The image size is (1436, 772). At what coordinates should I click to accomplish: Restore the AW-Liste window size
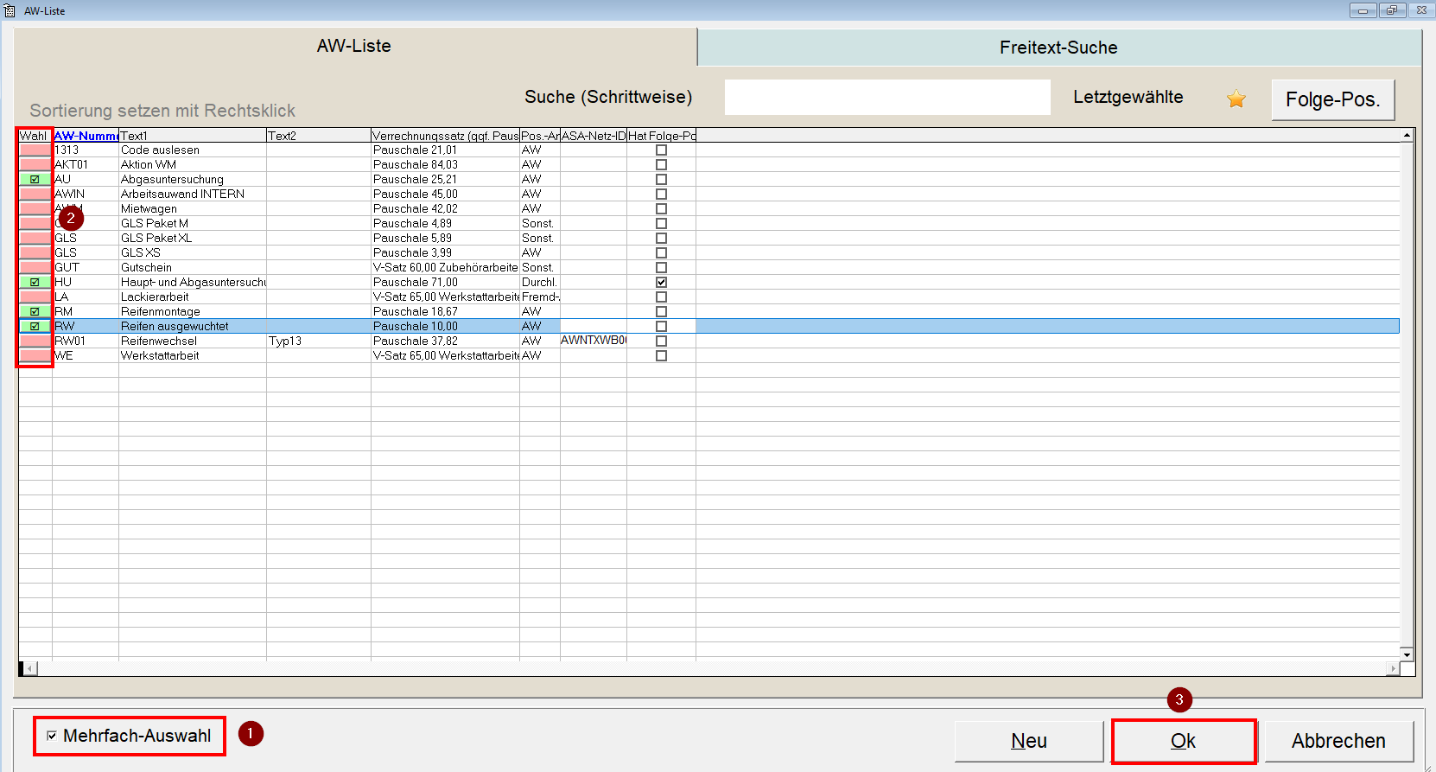click(1392, 10)
